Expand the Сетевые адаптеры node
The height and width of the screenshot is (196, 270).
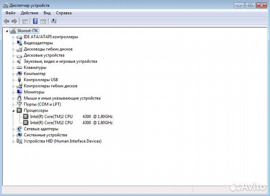point(13,129)
